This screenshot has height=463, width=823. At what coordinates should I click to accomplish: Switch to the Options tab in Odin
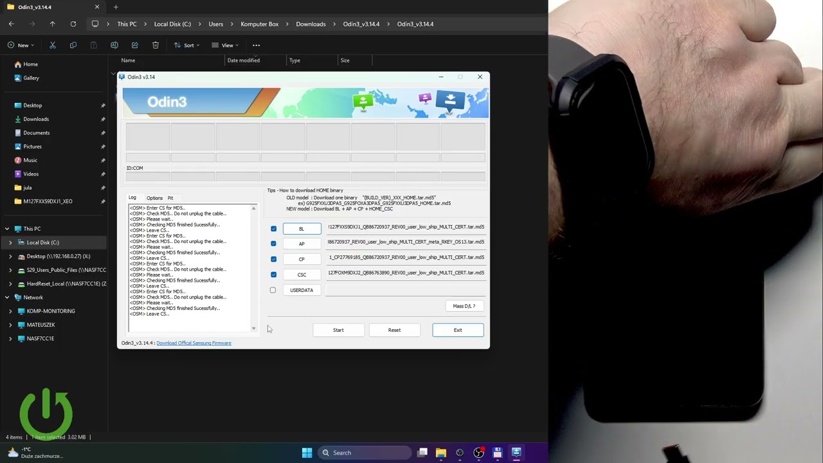154,198
